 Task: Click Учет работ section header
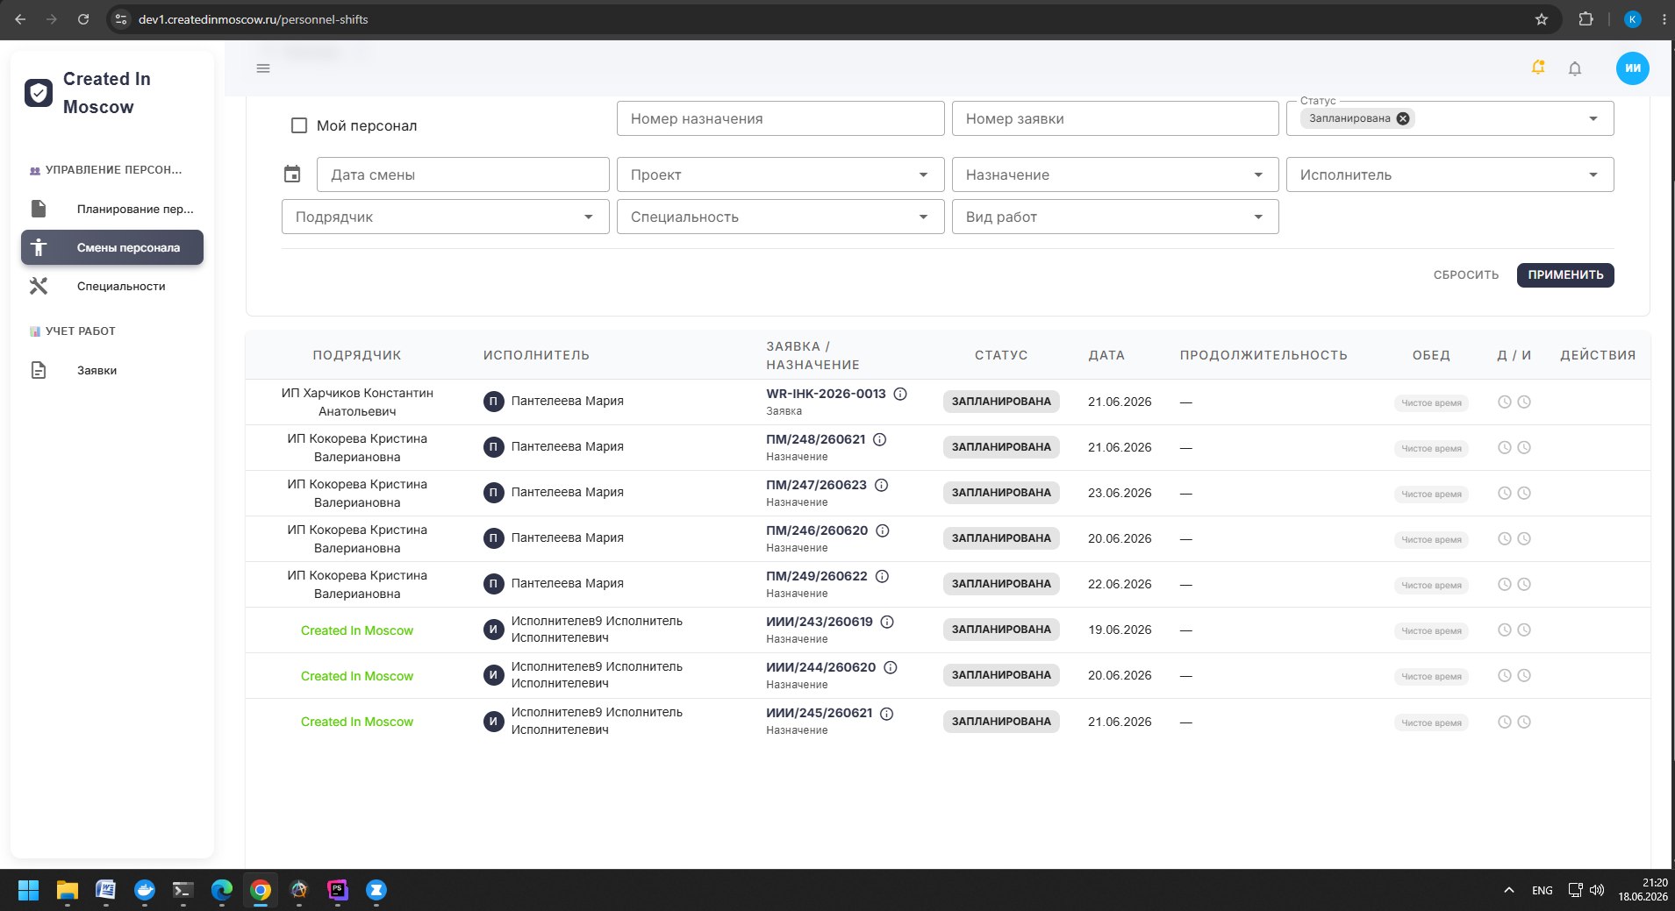(x=73, y=331)
